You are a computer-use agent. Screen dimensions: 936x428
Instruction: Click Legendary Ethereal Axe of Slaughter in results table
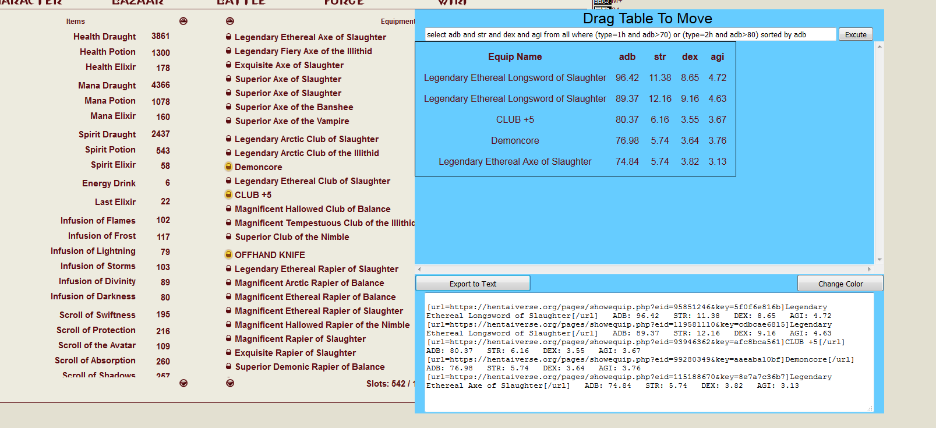pos(515,161)
